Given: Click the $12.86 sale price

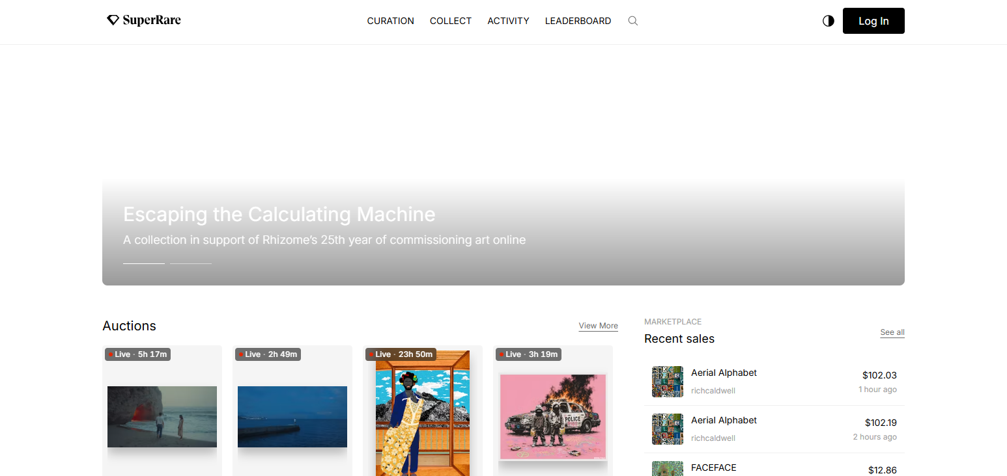Looking at the screenshot, I should [883, 470].
